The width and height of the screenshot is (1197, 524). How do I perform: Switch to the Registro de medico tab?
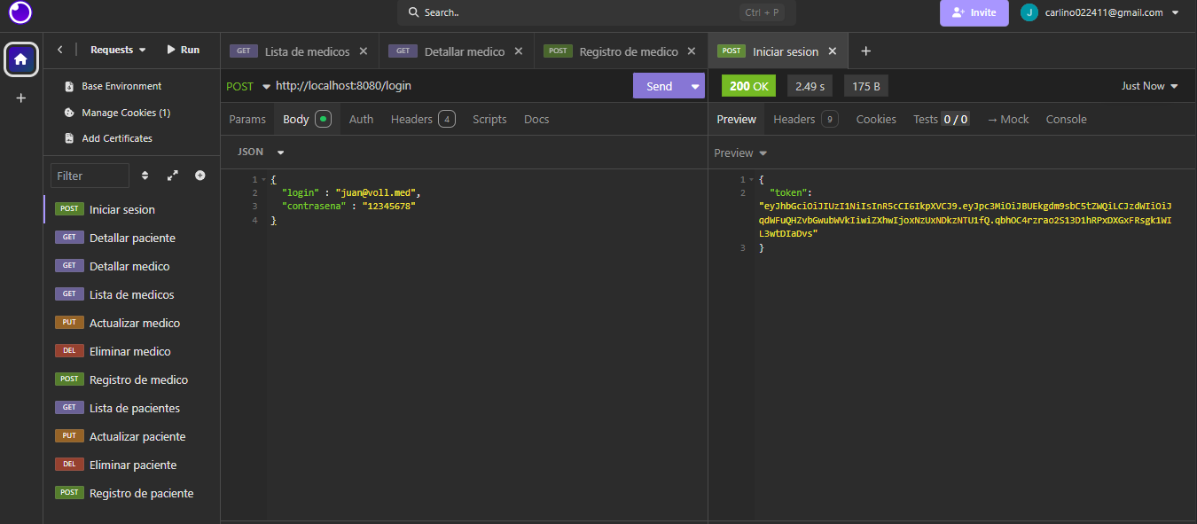pyautogui.click(x=621, y=51)
